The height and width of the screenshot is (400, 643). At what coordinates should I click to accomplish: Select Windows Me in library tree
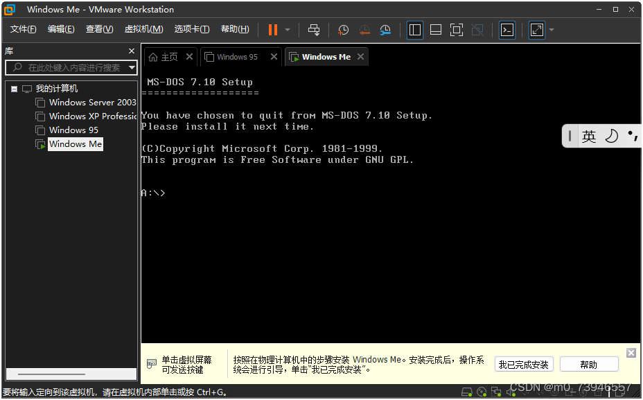(76, 144)
